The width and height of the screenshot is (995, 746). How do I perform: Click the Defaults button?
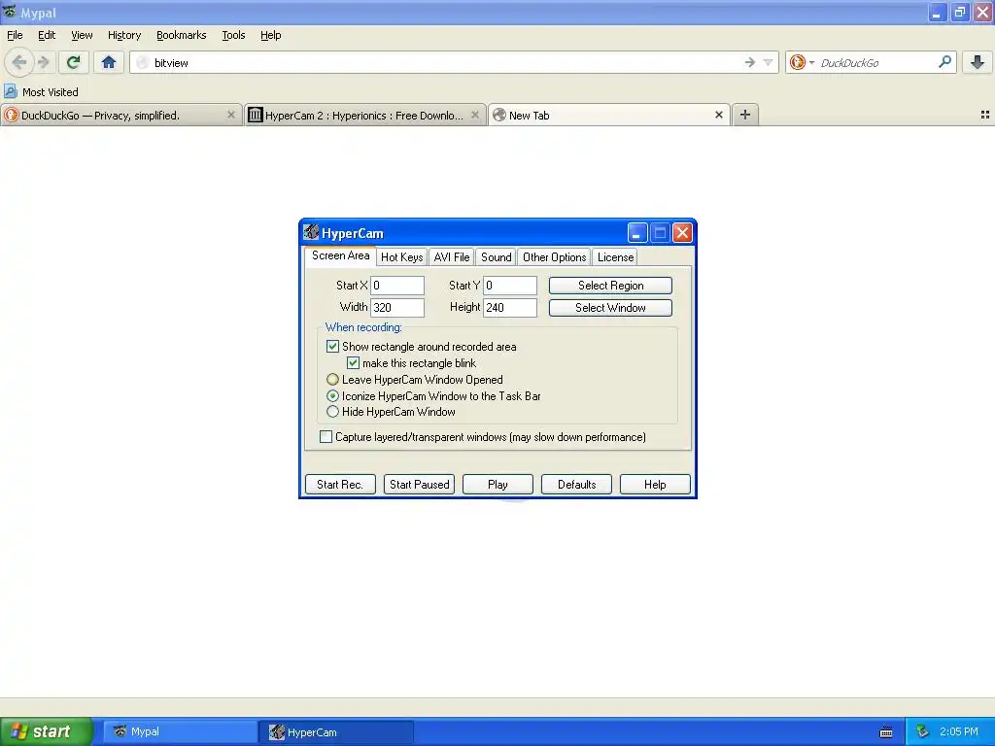[x=576, y=484]
